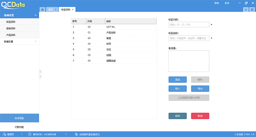Click inside the 备选值 text area
256x137 pixels.
[189, 61]
